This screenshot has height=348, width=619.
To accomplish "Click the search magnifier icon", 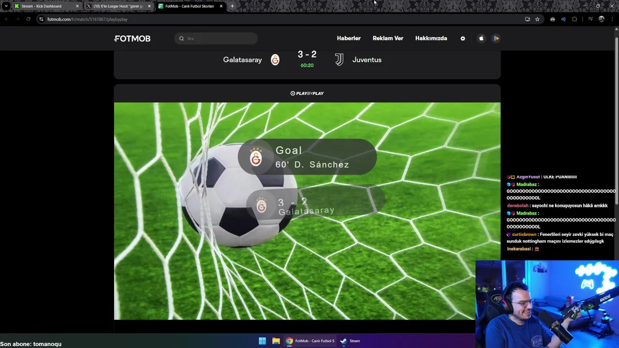I will point(181,38).
